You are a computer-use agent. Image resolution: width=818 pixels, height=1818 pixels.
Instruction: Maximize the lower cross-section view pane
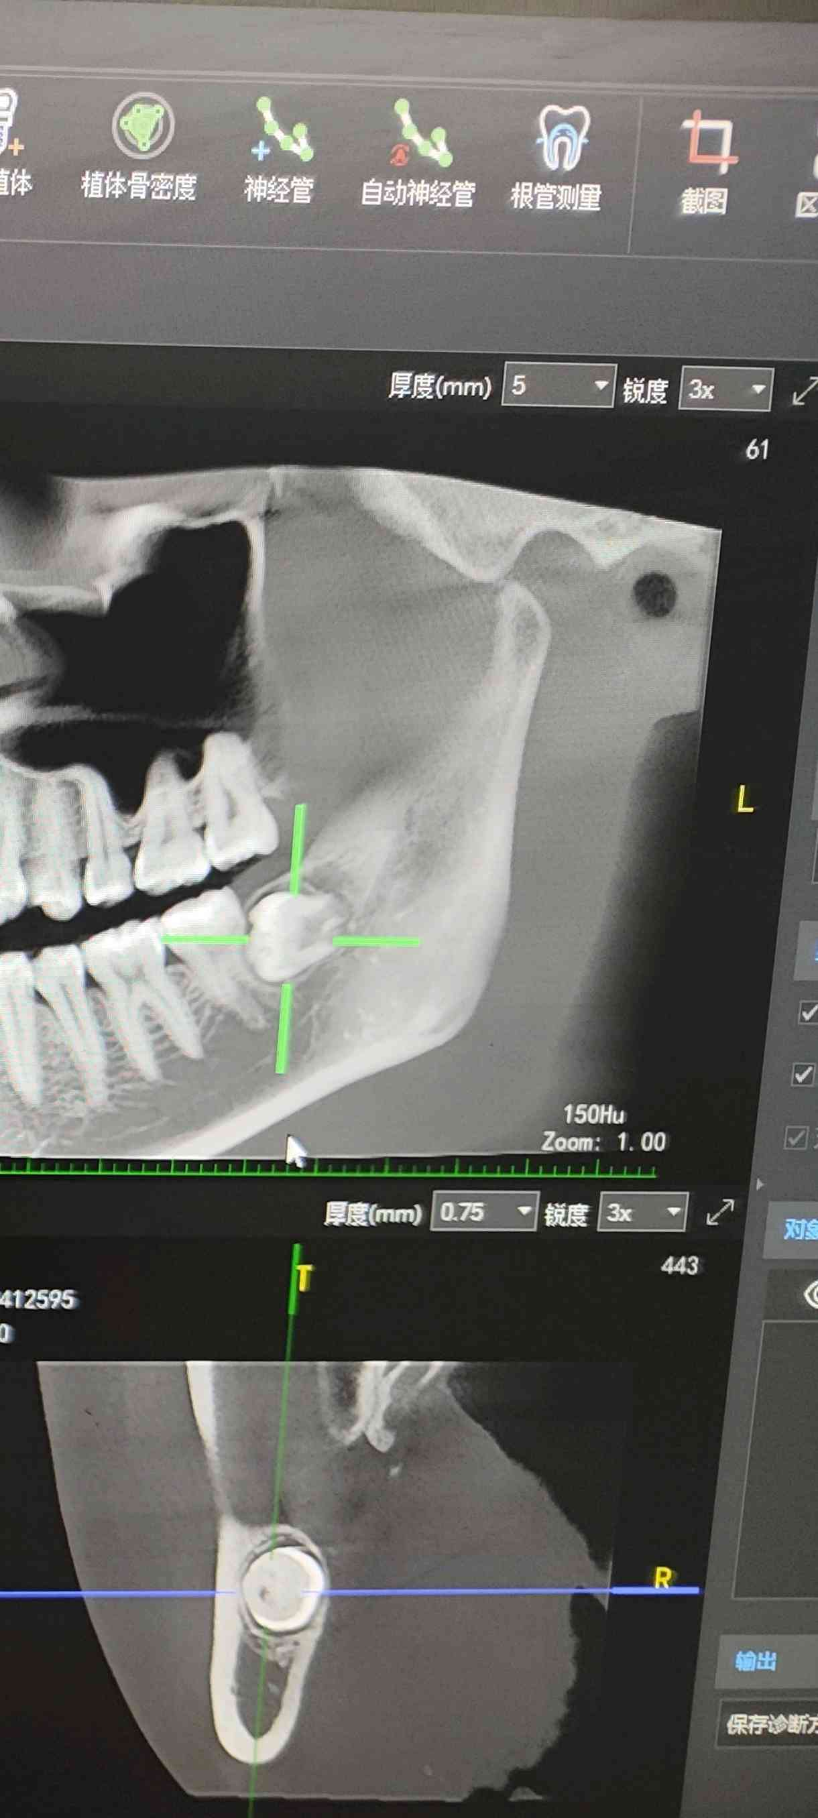point(720,1213)
